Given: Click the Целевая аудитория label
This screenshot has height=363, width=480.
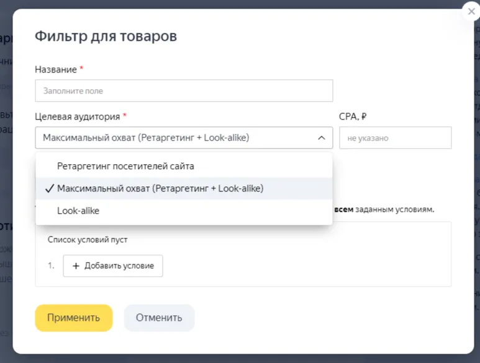Looking at the screenshot, I should pyautogui.click(x=77, y=116).
